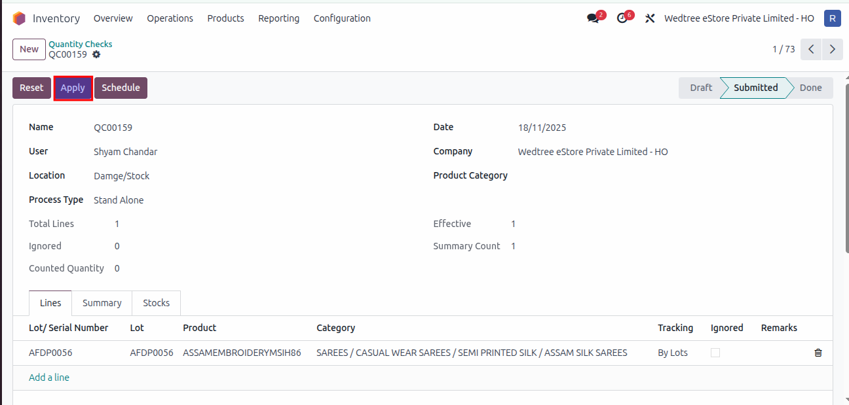The image size is (849, 405).
Task: Expand the Configuration menu
Action: 342,18
